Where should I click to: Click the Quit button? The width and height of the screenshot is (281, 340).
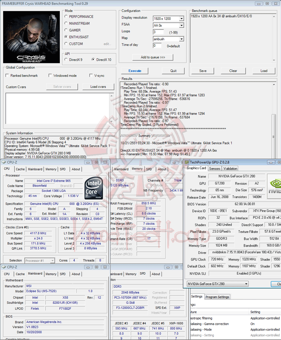[x=173, y=71]
